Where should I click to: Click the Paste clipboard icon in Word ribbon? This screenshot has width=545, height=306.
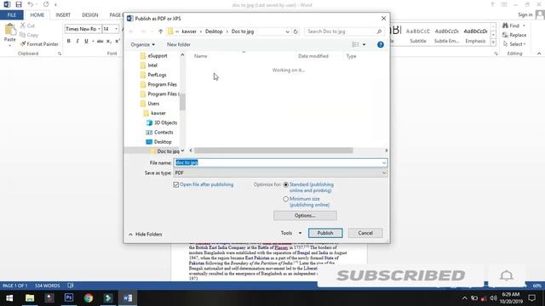pos(10,30)
